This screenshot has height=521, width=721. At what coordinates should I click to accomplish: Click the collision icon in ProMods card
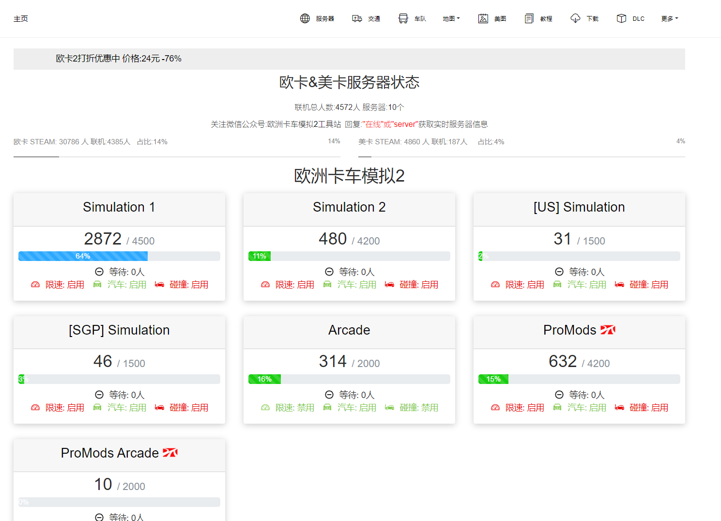coord(619,407)
